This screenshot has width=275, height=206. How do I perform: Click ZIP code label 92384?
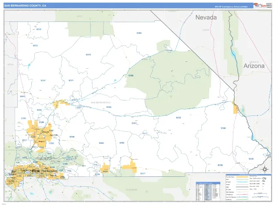139,33
